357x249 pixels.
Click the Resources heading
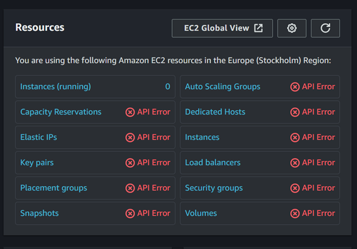point(40,27)
